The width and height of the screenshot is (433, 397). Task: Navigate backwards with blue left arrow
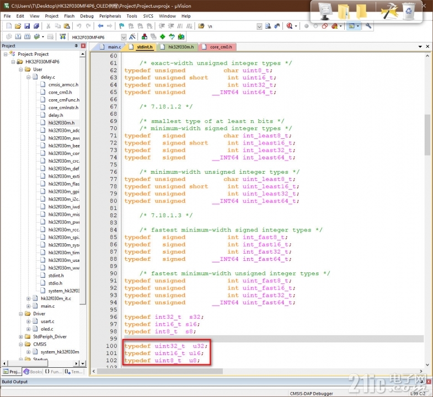[x=100, y=26]
